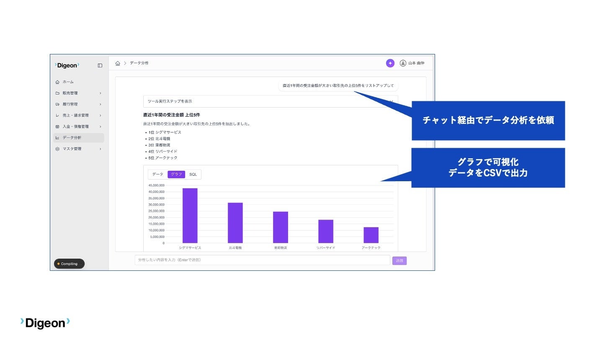Image resolution: width=603 pixels, height=339 pixels.
Task: Expand the 販売管理 submenu chevron
Action: 100,93
